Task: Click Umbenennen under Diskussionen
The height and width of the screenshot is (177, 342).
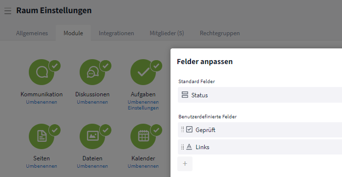Action: pyautogui.click(x=92, y=102)
